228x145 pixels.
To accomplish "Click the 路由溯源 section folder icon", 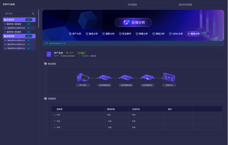I will pyautogui.click(x=45, y=64).
